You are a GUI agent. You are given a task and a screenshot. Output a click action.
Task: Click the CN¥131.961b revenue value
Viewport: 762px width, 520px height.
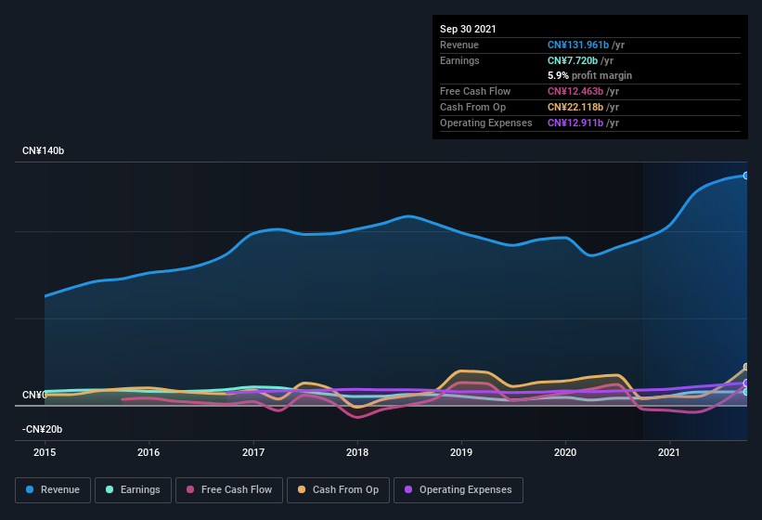tap(578, 45)
